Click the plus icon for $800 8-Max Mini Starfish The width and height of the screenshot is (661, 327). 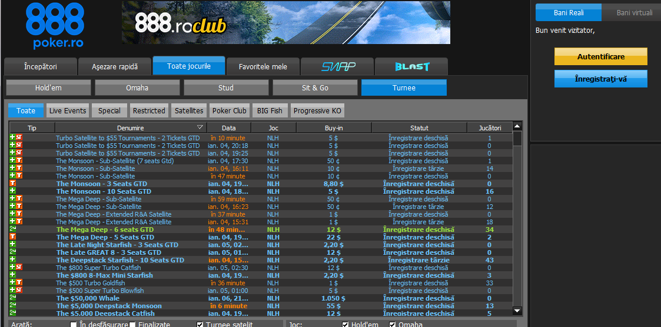[x=12, y=275]
